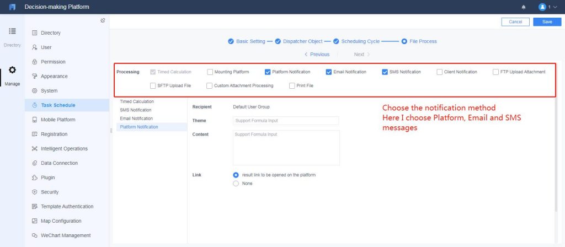
Task: Click the Save button
Action: point(547,22)
